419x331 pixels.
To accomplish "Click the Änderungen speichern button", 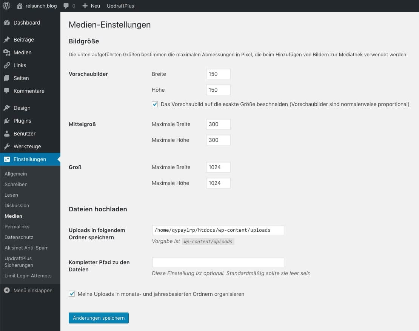I will click(x=98, y=318).
